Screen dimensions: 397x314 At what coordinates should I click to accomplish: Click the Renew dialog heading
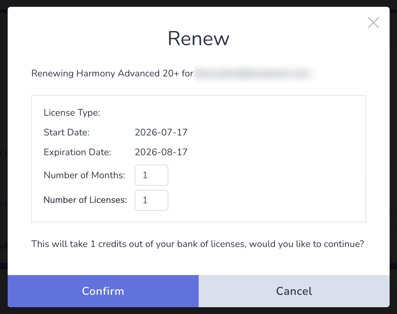tap(199, 38)
